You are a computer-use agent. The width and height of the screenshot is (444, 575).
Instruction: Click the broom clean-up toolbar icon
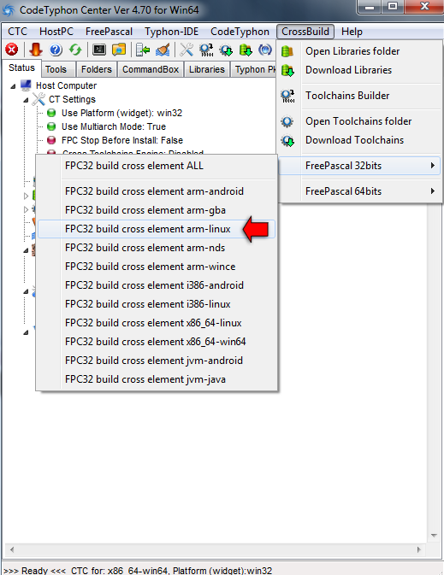pyautogui.click(x=163, y=50)
